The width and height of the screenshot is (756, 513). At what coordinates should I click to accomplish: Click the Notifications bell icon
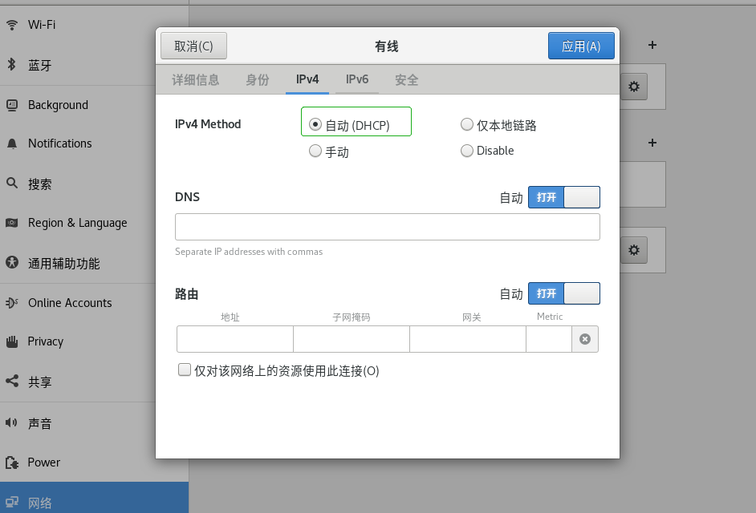[12, 143]
